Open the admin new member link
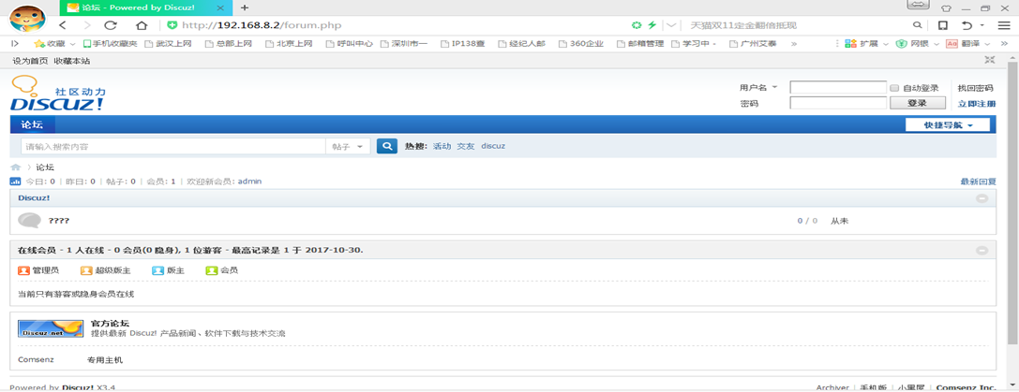Screen dimensions: 1019x392 click(249, 181)
